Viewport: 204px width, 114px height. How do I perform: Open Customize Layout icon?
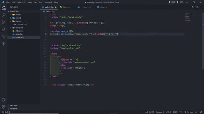[x=181, y=2]
